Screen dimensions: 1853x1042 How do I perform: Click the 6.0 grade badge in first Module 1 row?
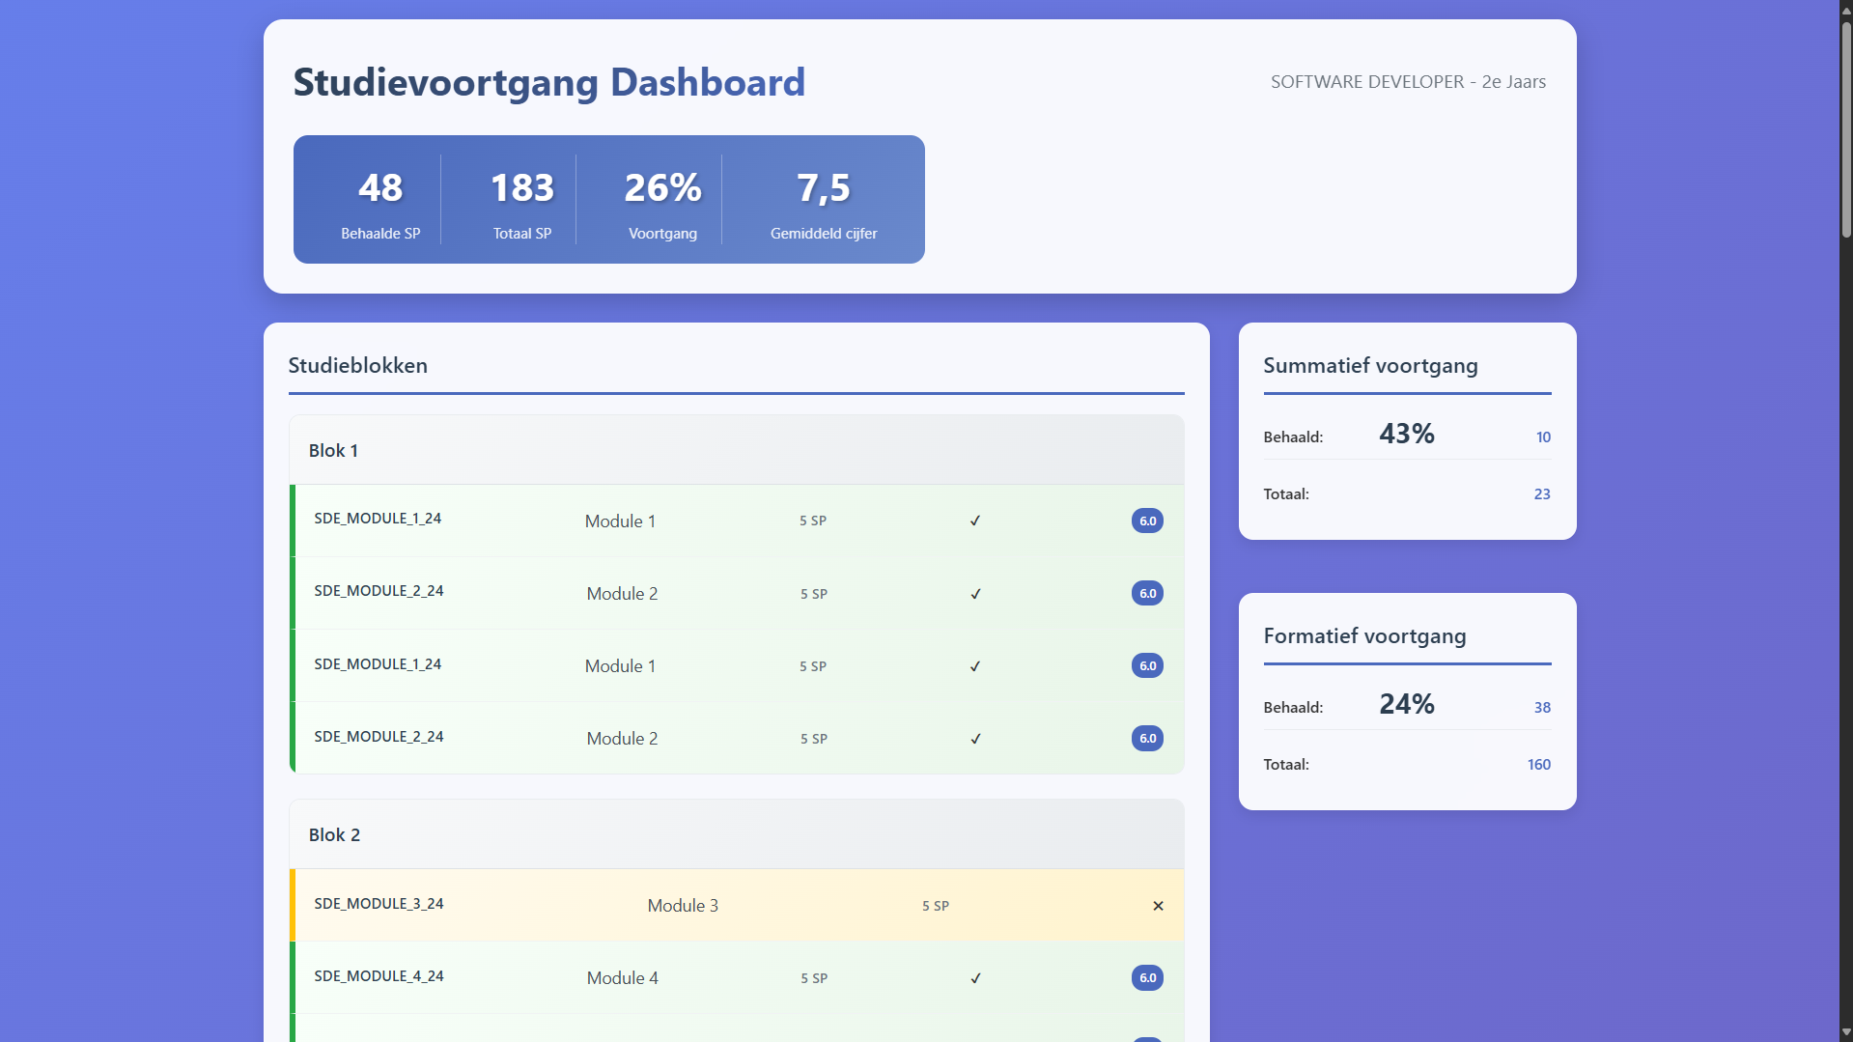point(1147,521)
